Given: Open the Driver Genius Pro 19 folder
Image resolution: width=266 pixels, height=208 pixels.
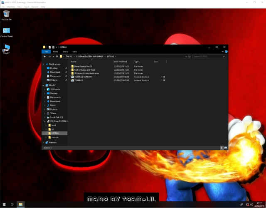Looking at the screenshot, I should coord(82,66).
